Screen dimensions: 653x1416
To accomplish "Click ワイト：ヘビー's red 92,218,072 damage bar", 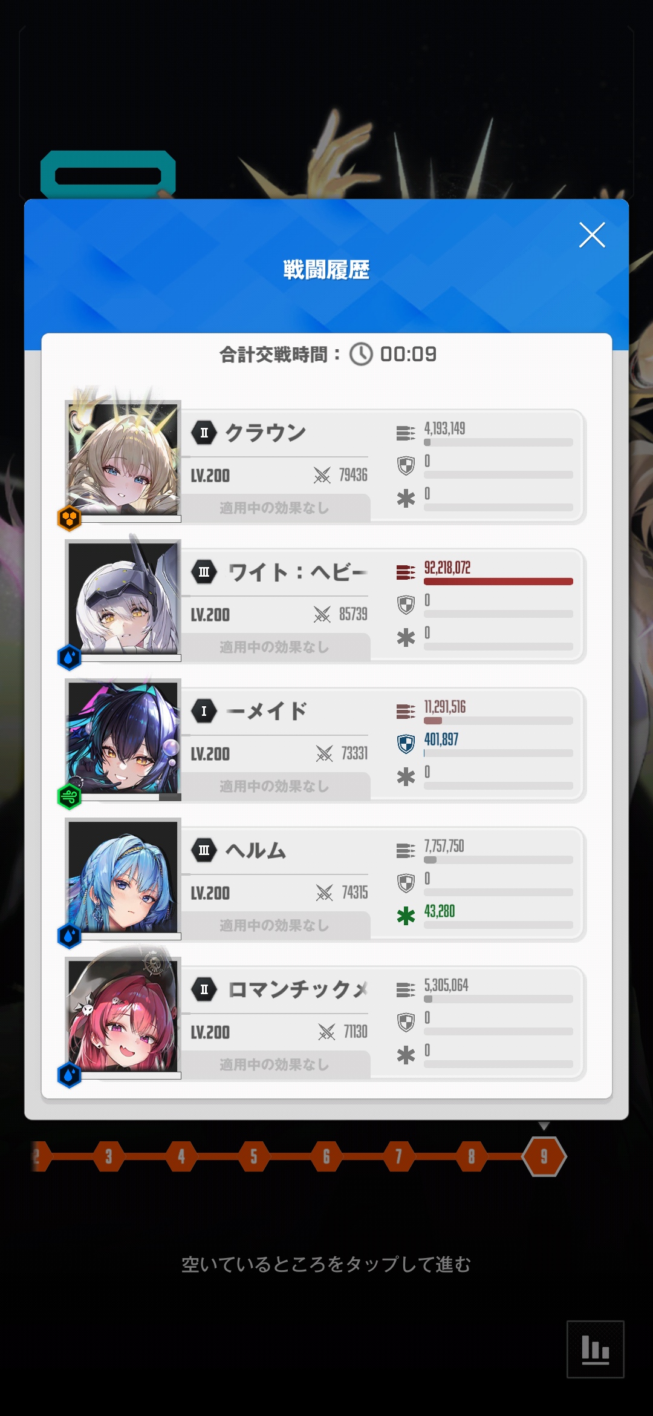I will point(498,582).
